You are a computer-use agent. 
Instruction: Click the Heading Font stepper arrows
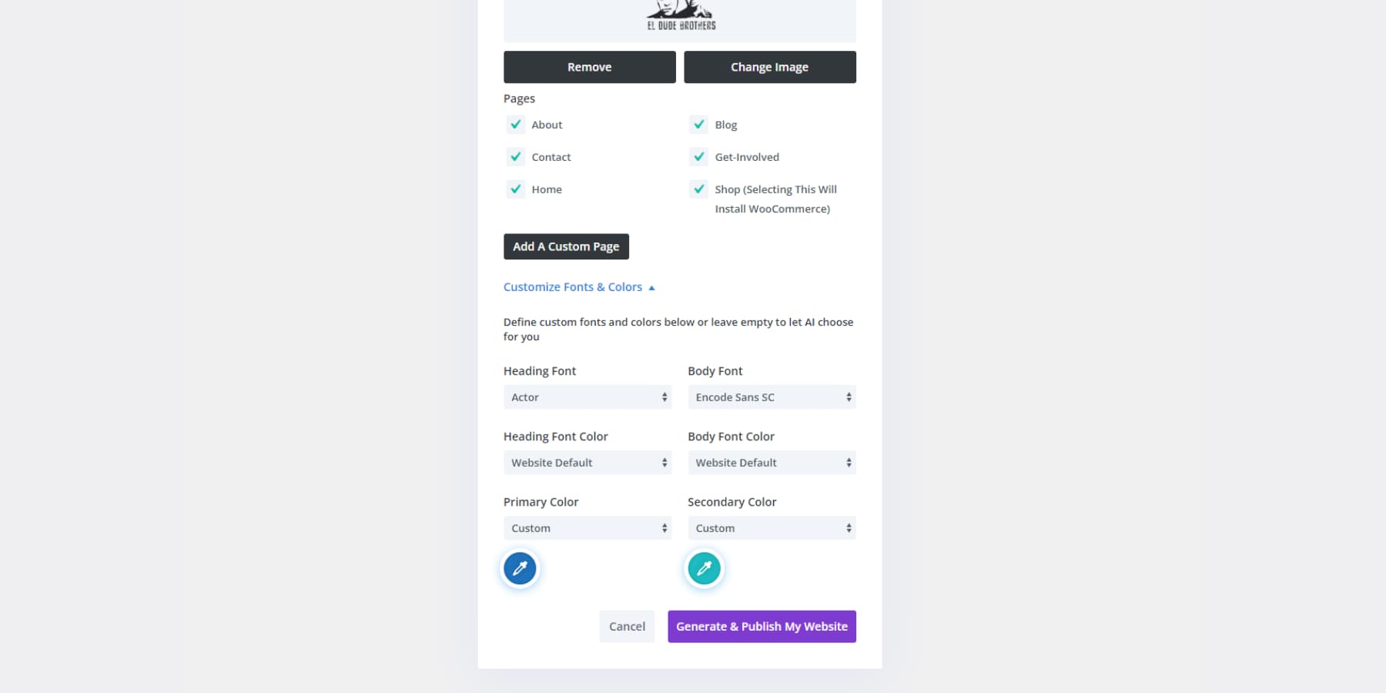[664, 397]
